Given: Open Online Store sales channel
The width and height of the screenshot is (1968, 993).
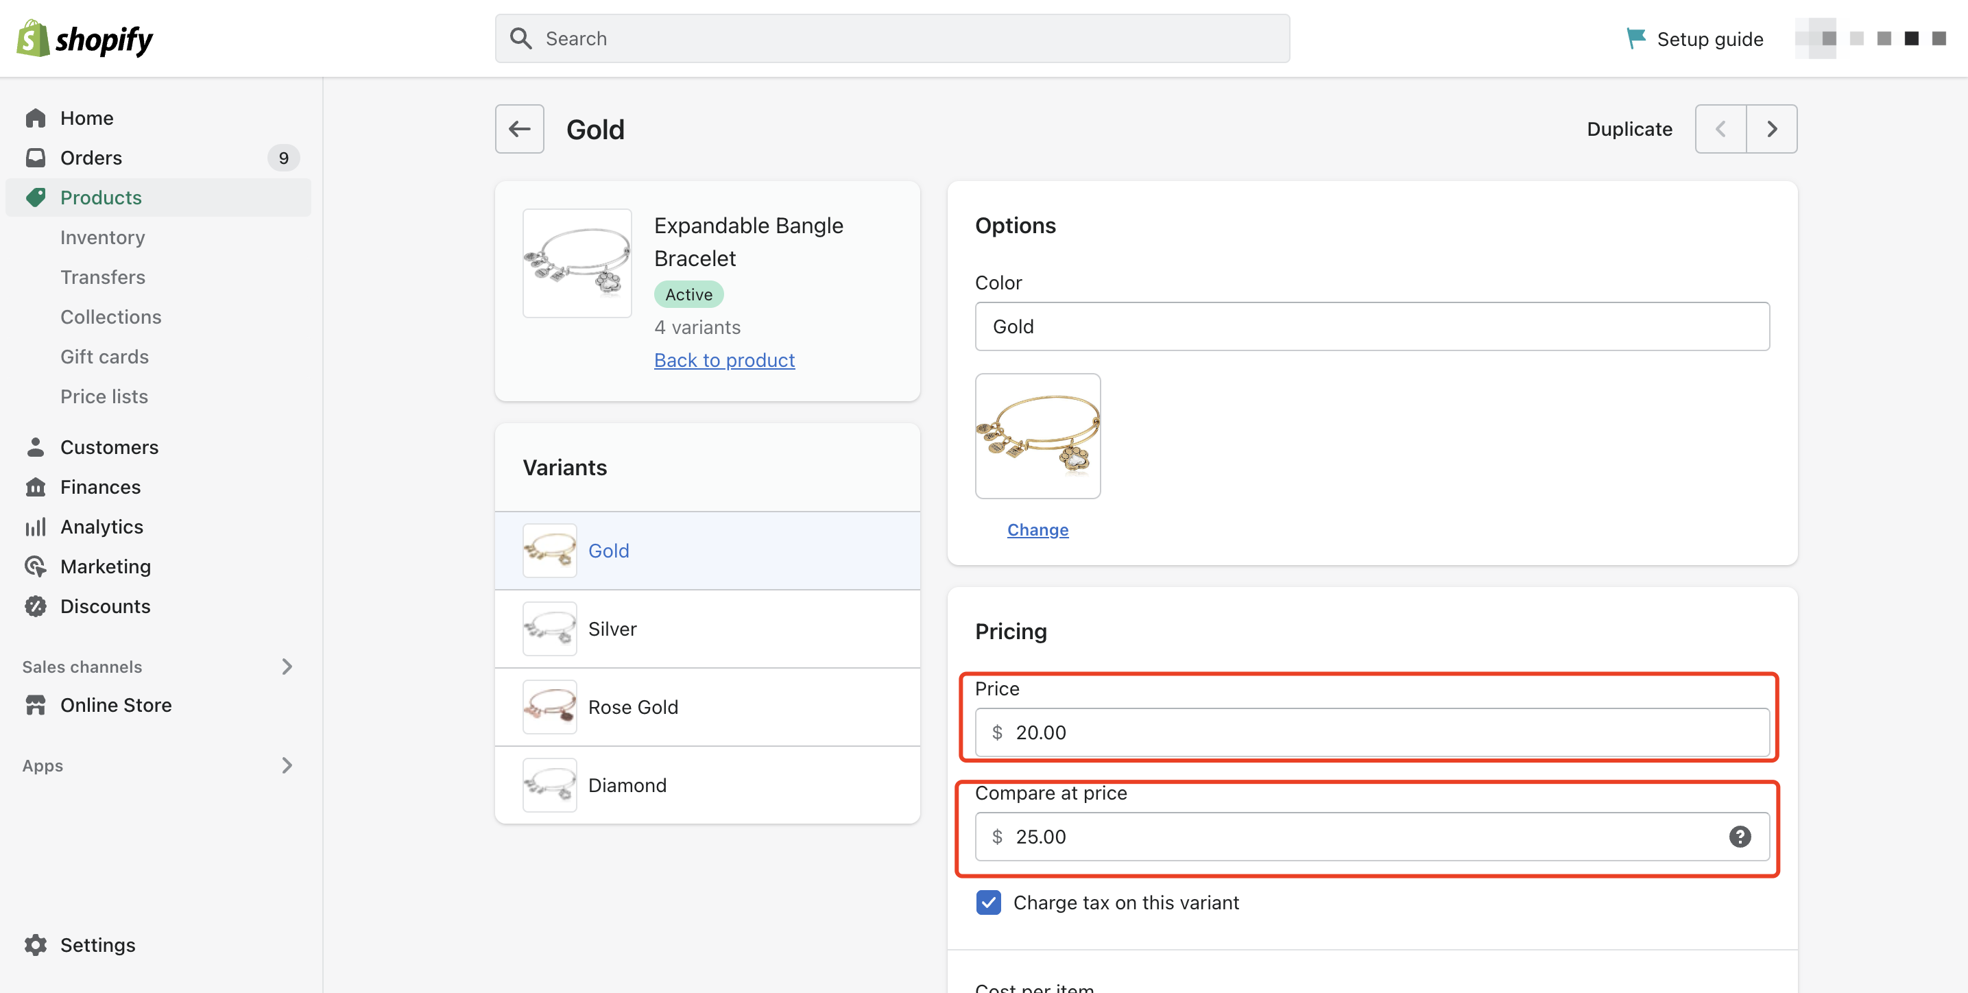Looking at the screenshot, I should point(115,705).
